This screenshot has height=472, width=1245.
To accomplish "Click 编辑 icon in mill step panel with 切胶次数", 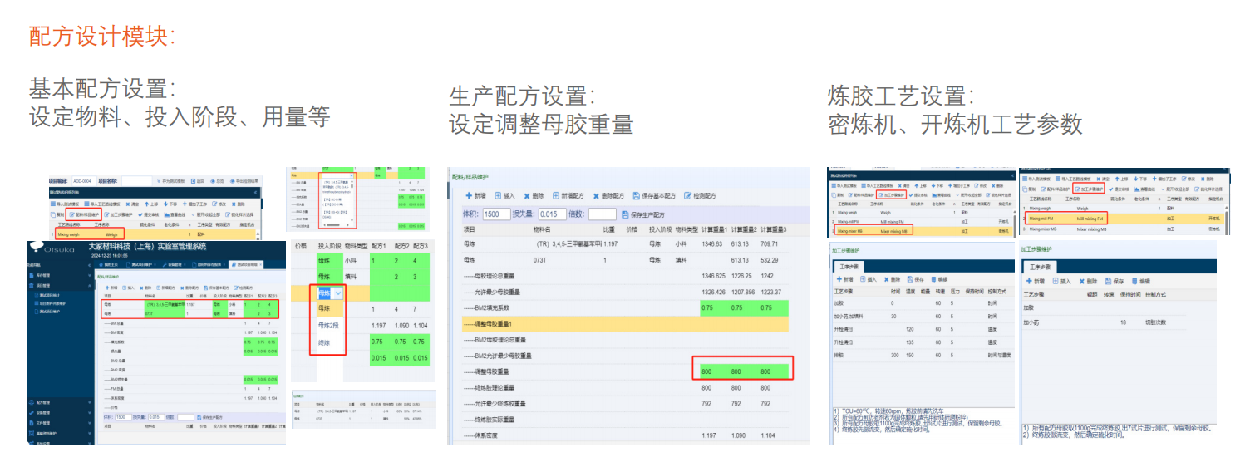I will [x=1134, y=281].
